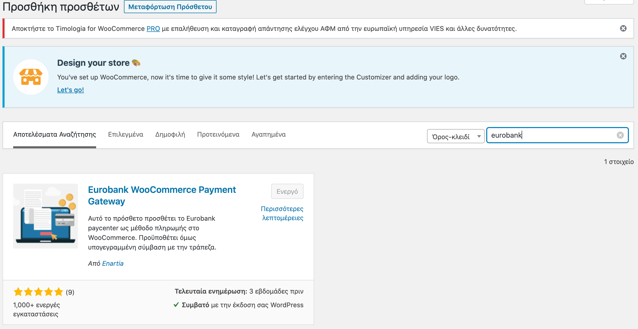Click the rating count (9)

click(70, 292)
